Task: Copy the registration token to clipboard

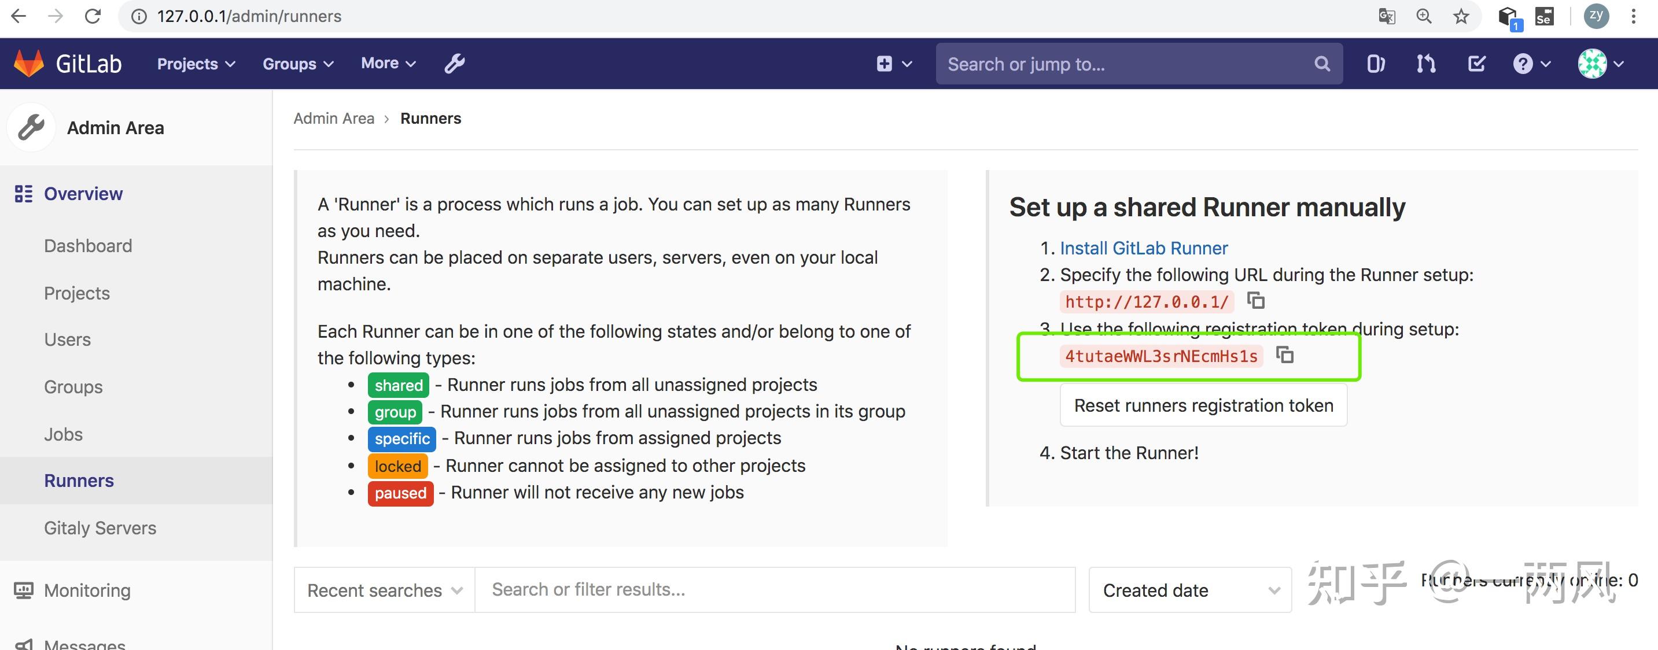Action: pyautogui.click(x=1285, y=355)
